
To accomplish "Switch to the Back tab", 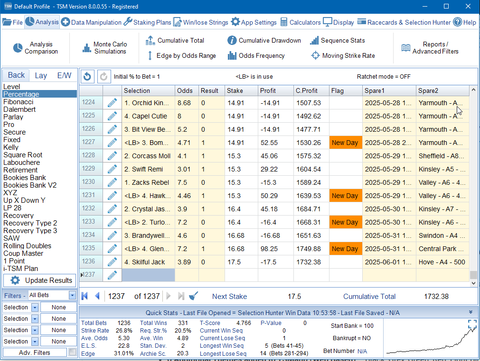I will coord(16,75).
